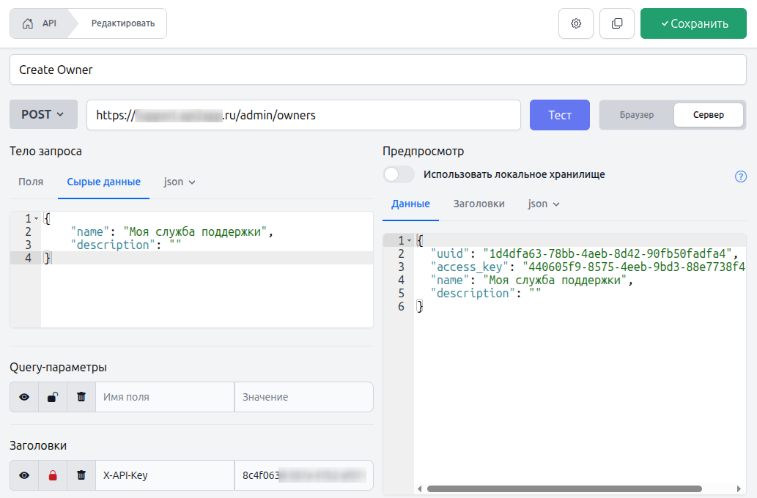This screenshot has width=757, height=498.
Task: Click the Имя поля query input
Action: click(x=165, y=397)
